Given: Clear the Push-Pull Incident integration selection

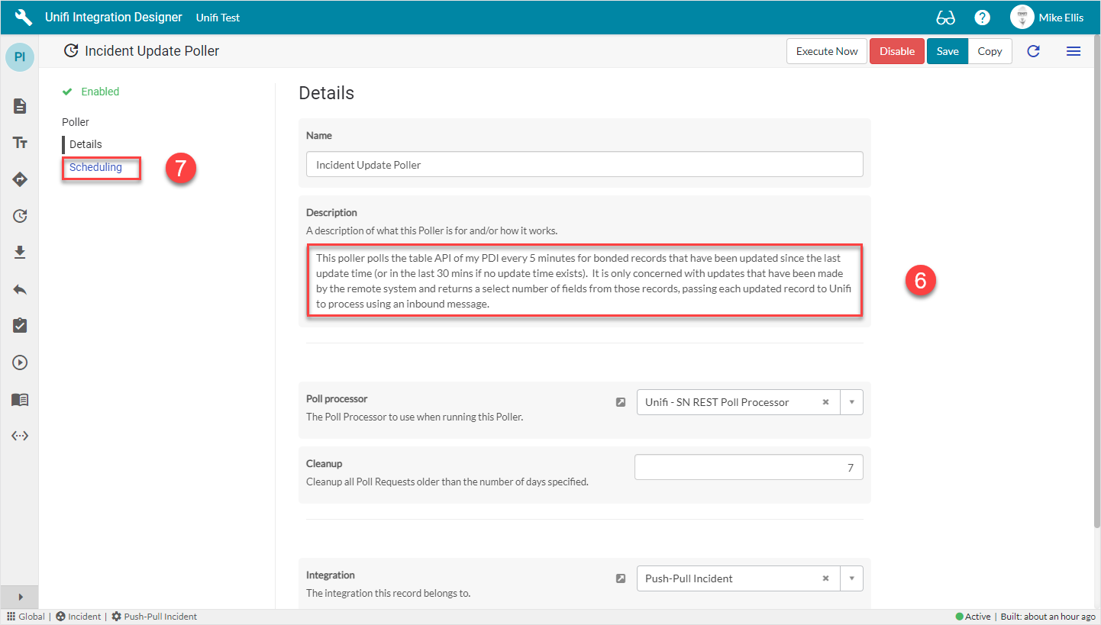Looking at the screenshot, I should tap(825, 578).
